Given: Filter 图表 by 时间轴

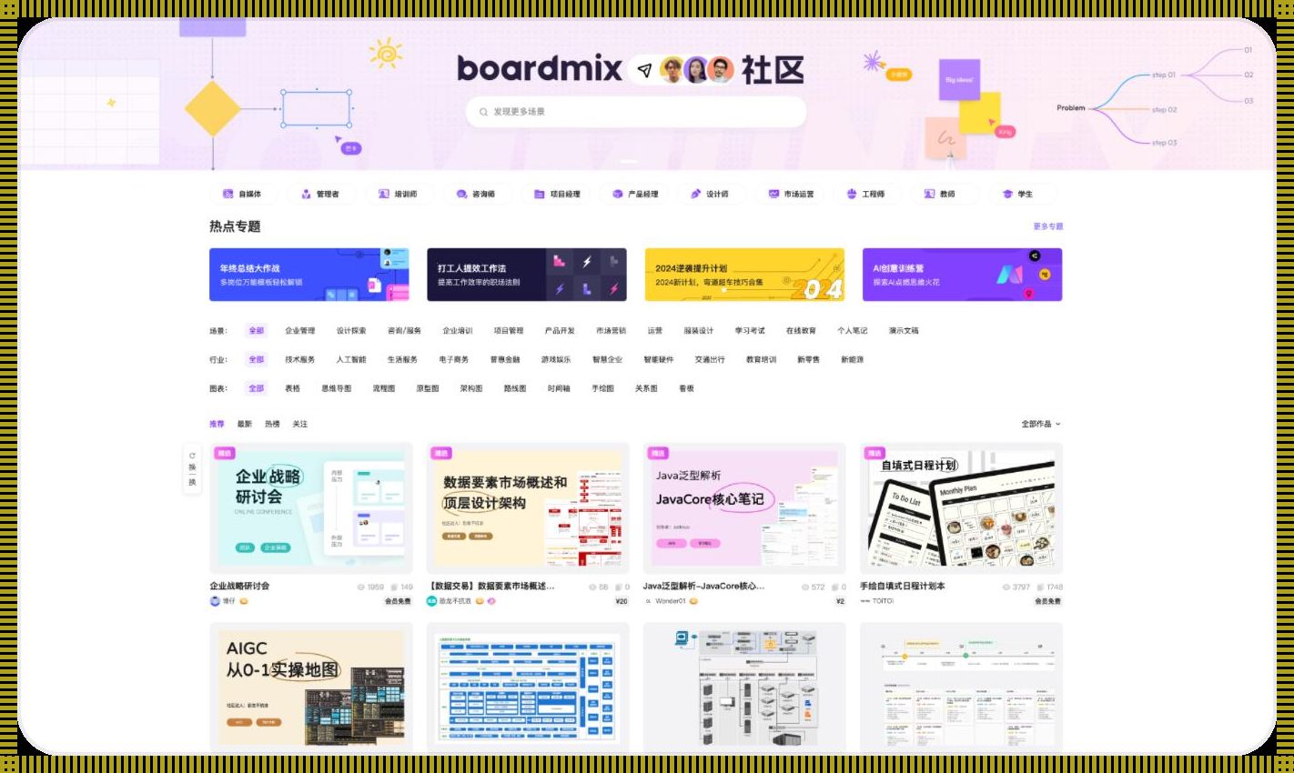Looking at the screenshot, I should coord(559,388).
